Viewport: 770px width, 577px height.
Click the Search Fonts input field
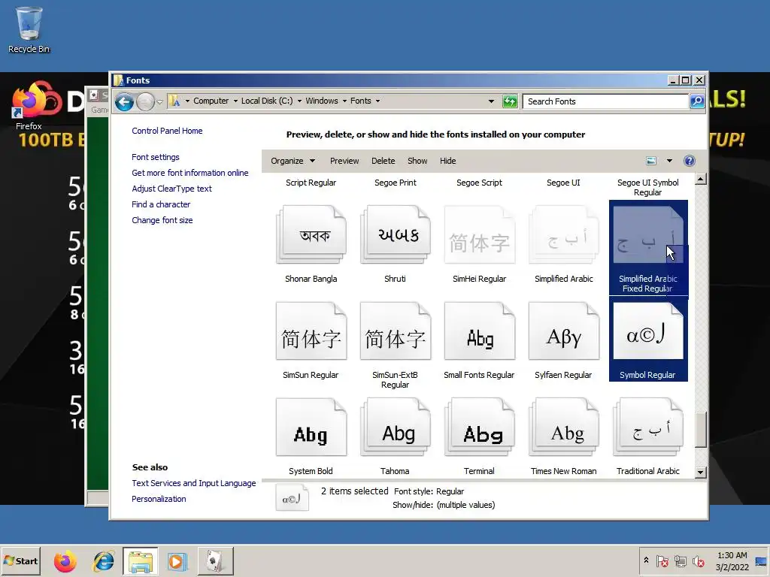pyautogui.click(x=605, y=101)
